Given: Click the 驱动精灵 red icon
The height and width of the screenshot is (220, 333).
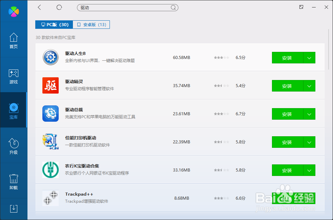Looking at the screenshot, I should tap(51, 85).
